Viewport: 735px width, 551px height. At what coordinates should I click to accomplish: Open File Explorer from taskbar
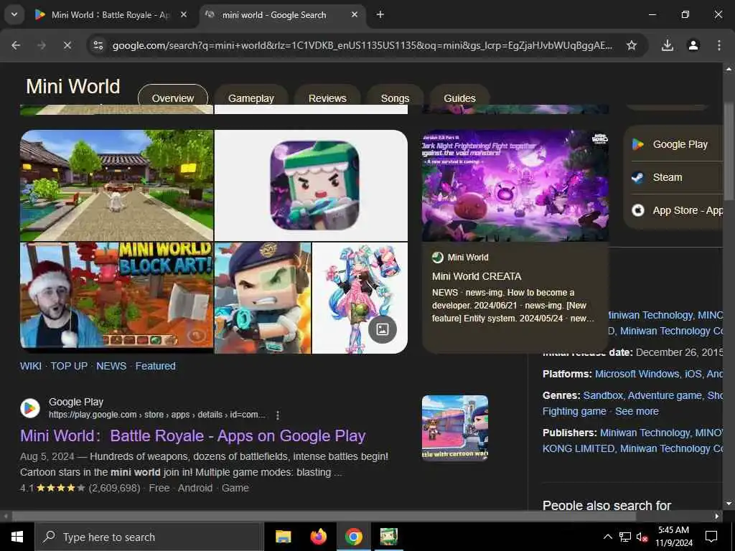coord(283,537)
